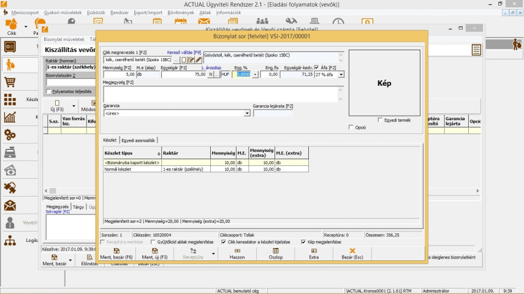Image resolution: width=524 pixels, height=294 pixels.
Task: Click the shopping cart icon in sidebar
Action: (x=10, y=82)
